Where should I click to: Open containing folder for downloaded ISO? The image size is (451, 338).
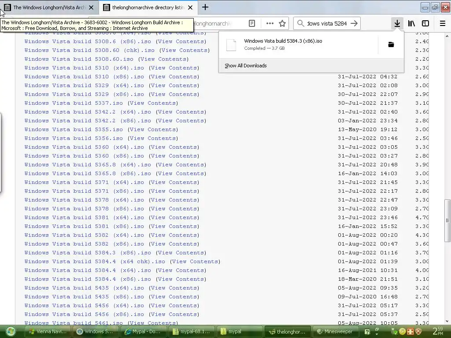coord(391,44)
